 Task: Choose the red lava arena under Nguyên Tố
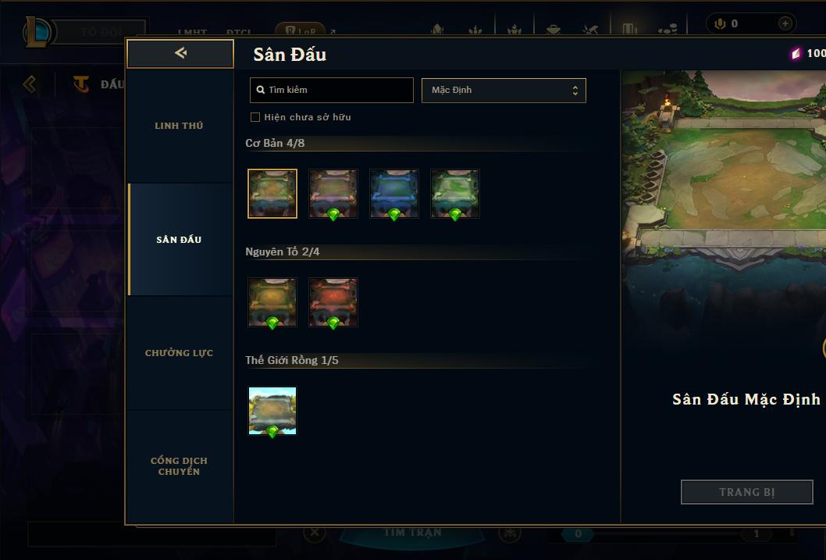coord(333,302)
